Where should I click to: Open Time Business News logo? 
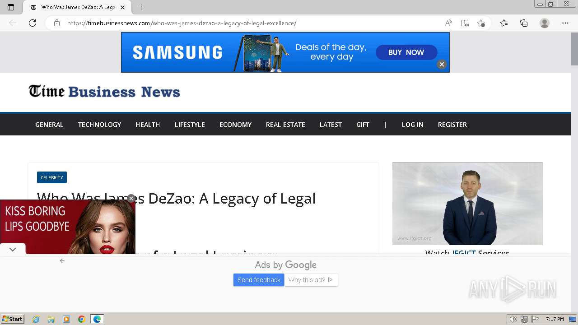click(104, 92)
